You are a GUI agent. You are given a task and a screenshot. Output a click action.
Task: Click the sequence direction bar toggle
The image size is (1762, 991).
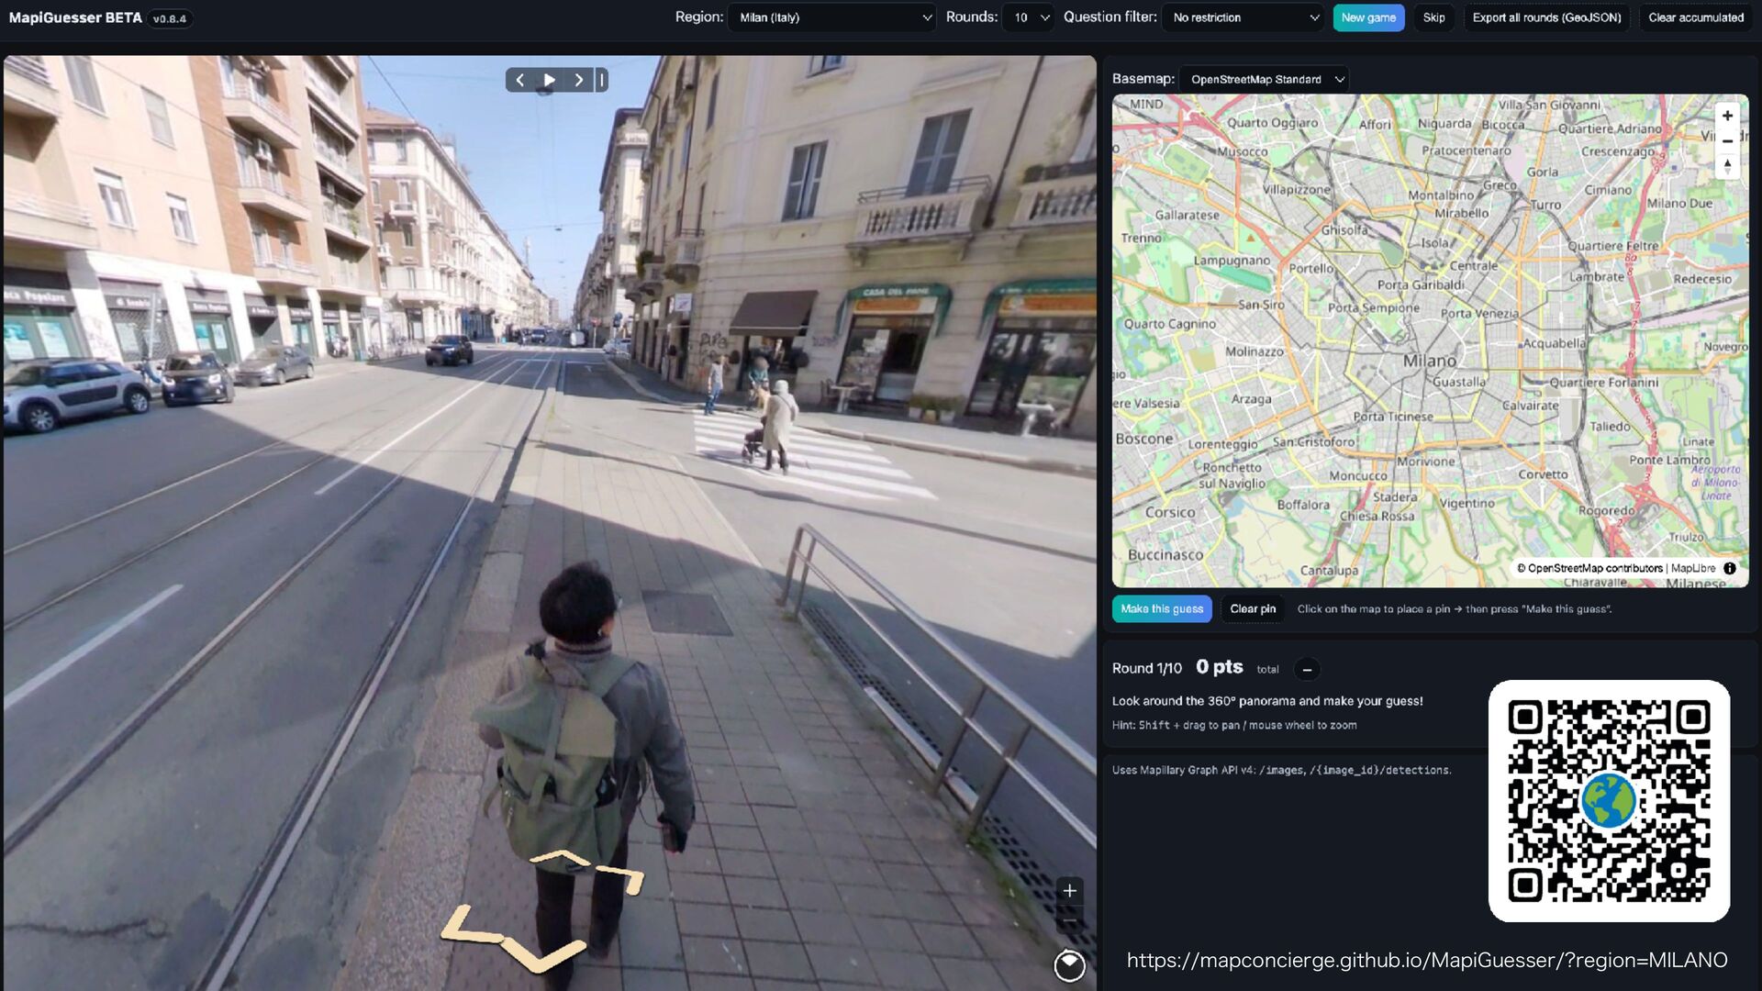602,80
